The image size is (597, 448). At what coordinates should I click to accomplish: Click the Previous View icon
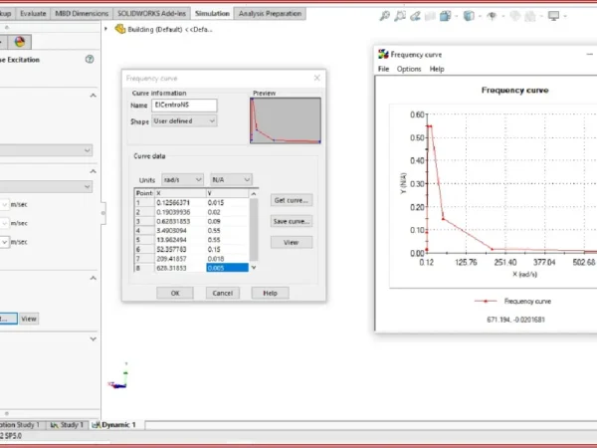coord(415,16)
